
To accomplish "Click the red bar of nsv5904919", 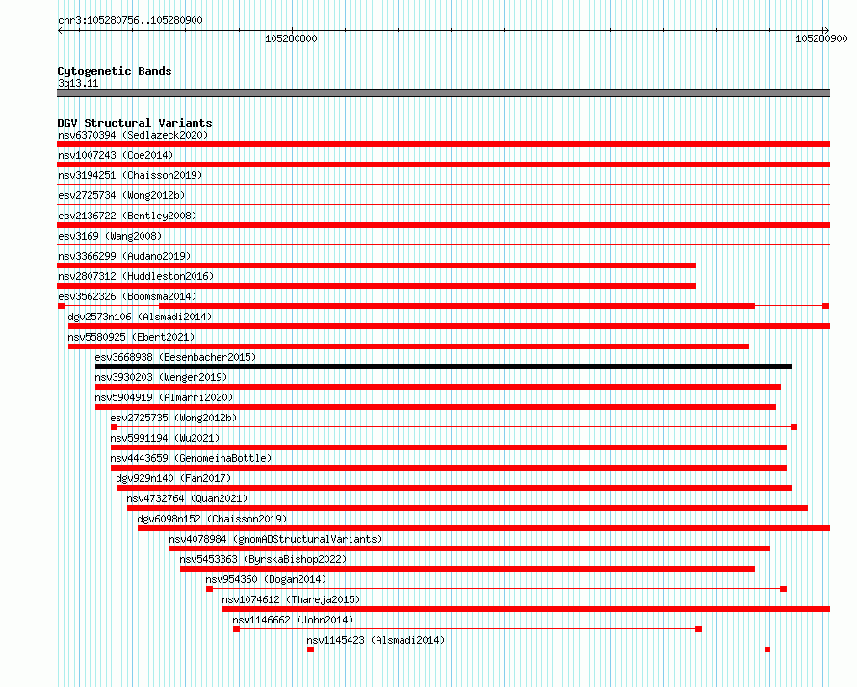I will (435, 407).
